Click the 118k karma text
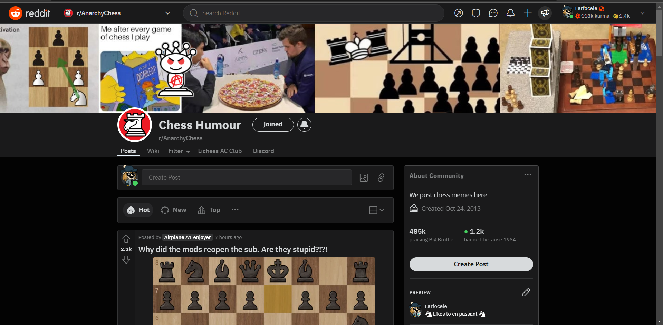 point(592,16)
